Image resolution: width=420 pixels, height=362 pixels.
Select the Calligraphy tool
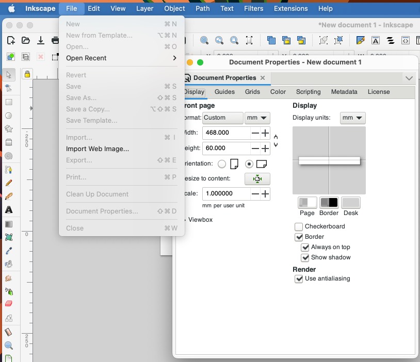pos(9,196)
